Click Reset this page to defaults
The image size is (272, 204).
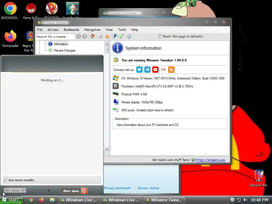[180, 36]
